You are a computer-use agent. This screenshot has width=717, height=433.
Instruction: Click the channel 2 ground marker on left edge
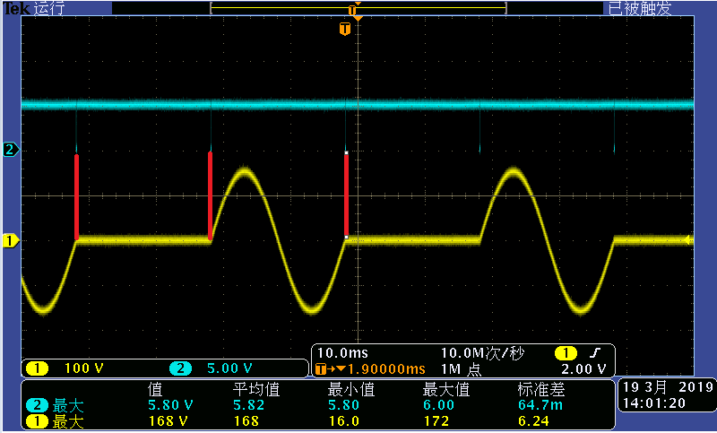coord(10,150)
